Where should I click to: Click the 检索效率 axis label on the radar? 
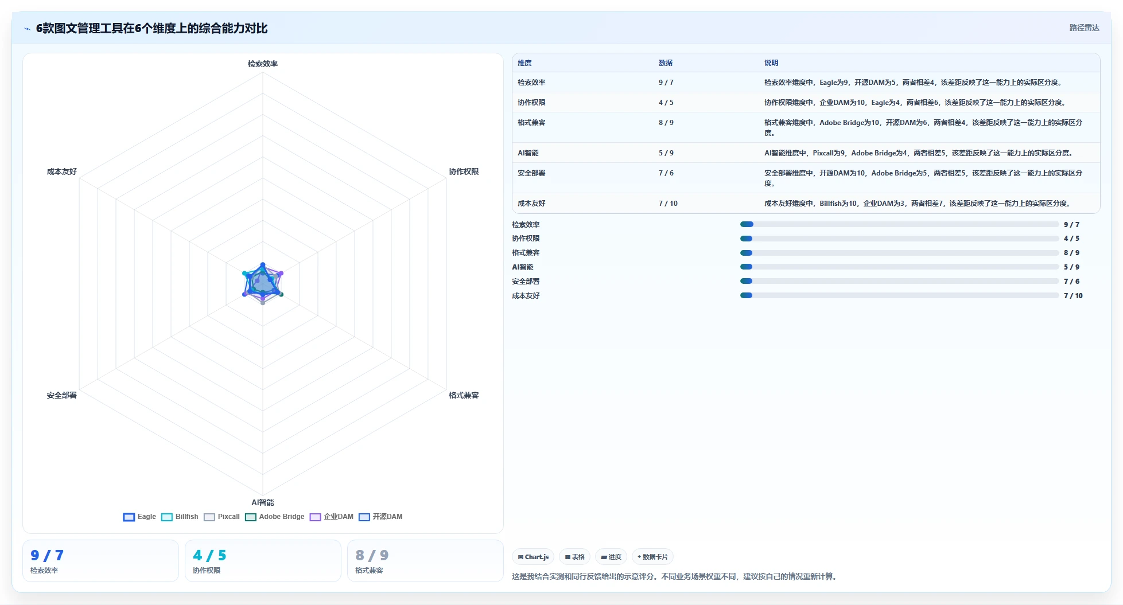tap(263, 64)
